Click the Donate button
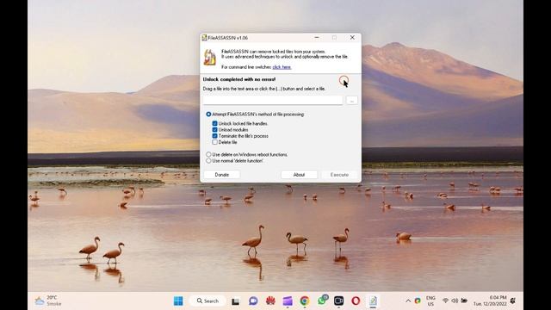The image size is (551, 310). 222,175
